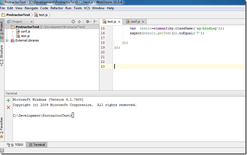Collapse the ProtractorTest root folder
This screenshot has width=247, height=155.
tap(7, 27)
